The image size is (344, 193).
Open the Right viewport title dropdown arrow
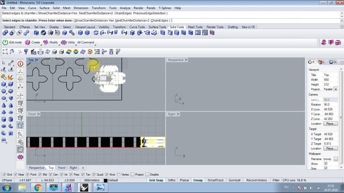[178, 114]
